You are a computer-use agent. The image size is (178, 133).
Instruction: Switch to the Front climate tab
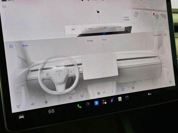pyautogui.click(x=90, y=41)
